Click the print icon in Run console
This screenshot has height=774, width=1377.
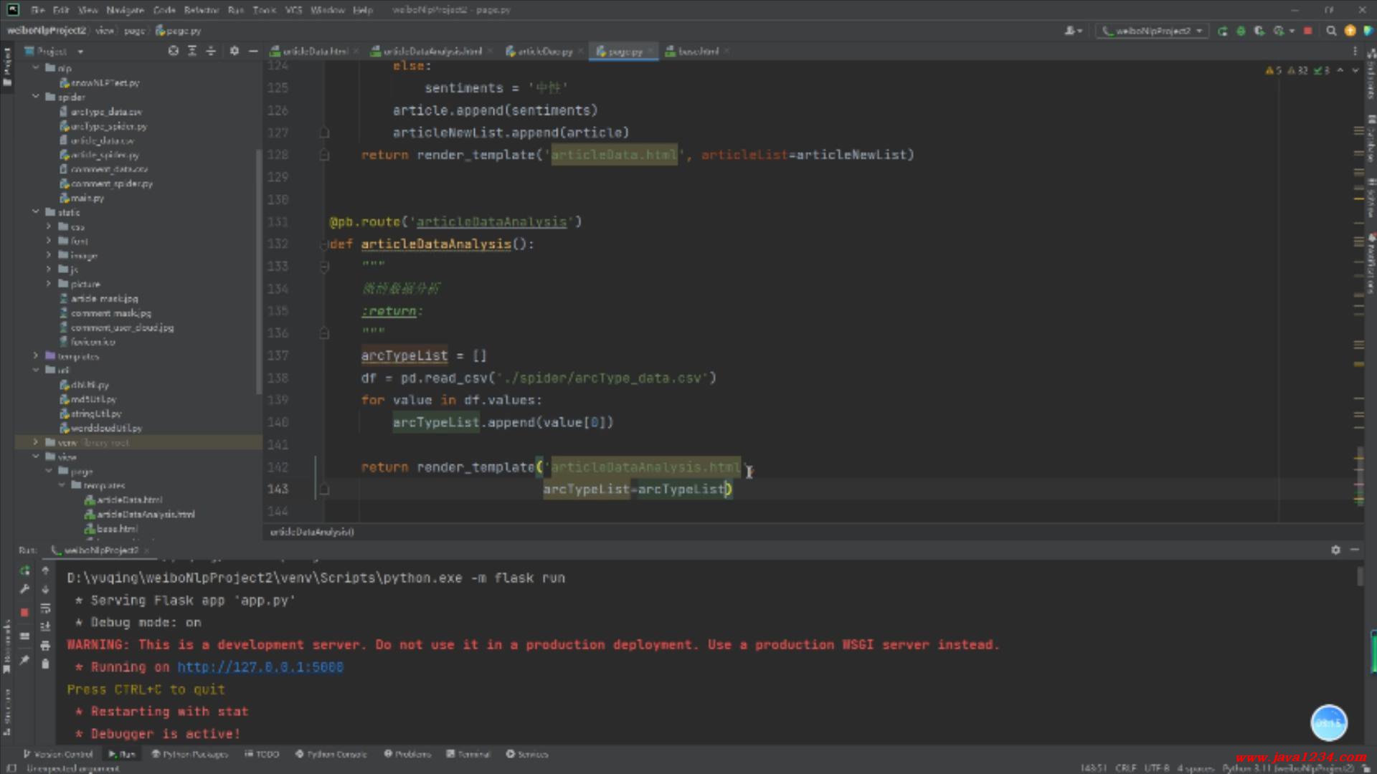coord(45,646)
